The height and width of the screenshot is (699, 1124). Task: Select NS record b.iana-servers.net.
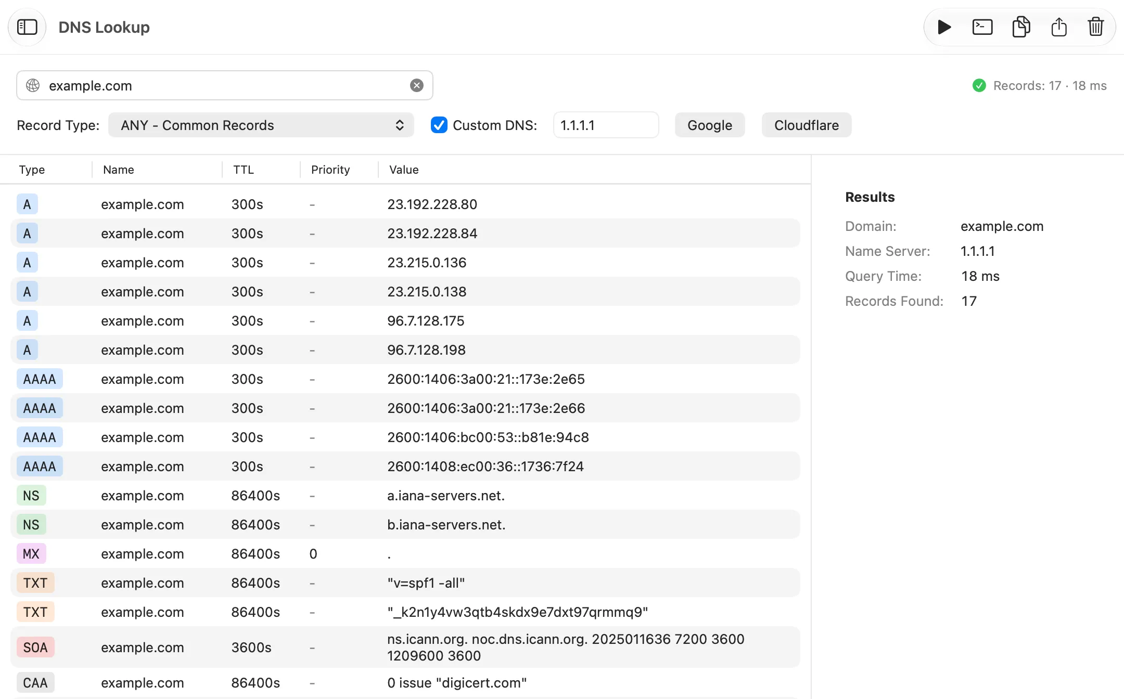(405, 525)
